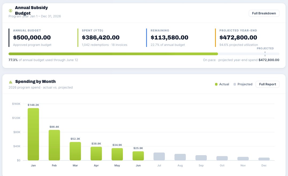Screen dimensions: 288x176
Task: Open the Full Report for monthly spending
Action: [x=267, y=84]
